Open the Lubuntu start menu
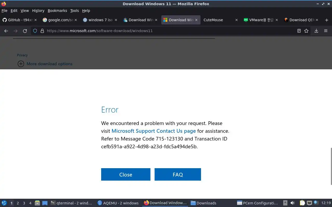The image size is (332, 207). coord(4,203)
